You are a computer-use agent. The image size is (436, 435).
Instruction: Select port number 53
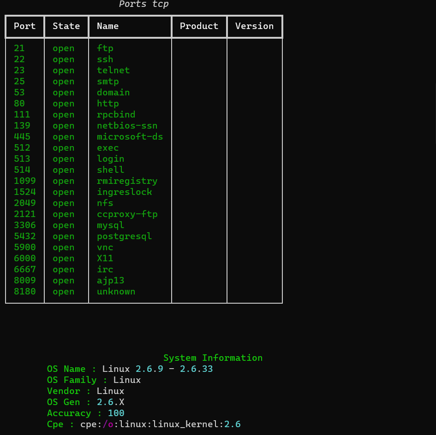pyautogui.click(x=19, y=93)
